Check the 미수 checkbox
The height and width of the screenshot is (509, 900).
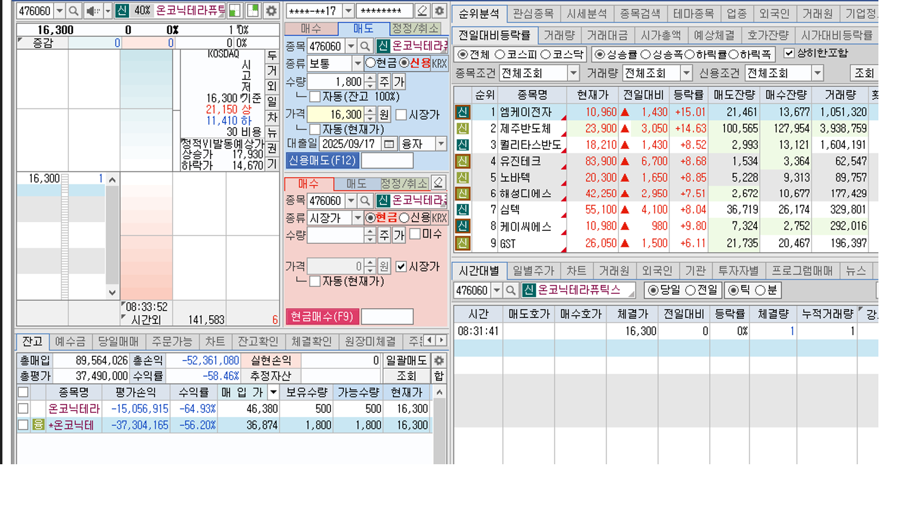(x=415, y=234)
